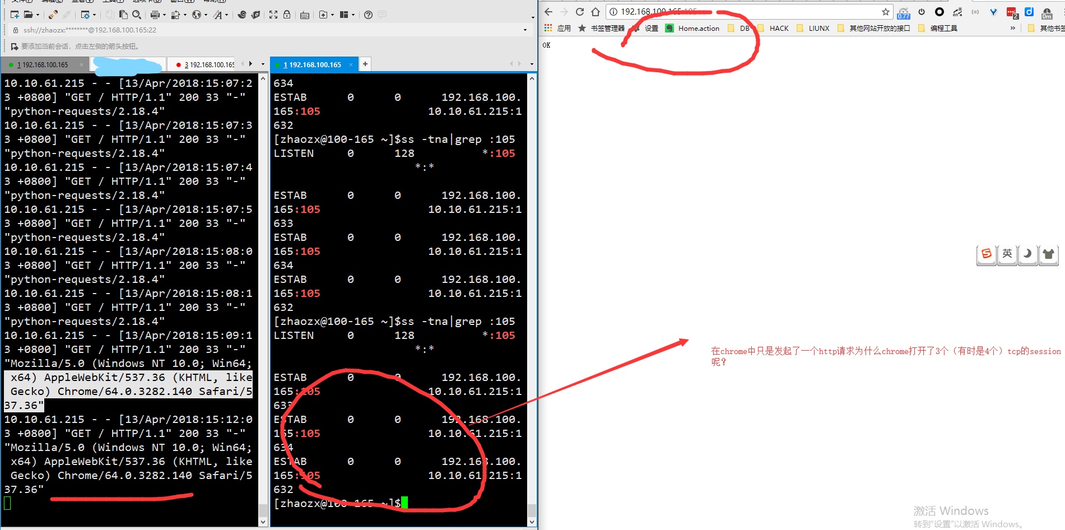Open Xshell Help question mark icon
Image resolution: width=1065 pixels, height=530 pixels.
368,15
